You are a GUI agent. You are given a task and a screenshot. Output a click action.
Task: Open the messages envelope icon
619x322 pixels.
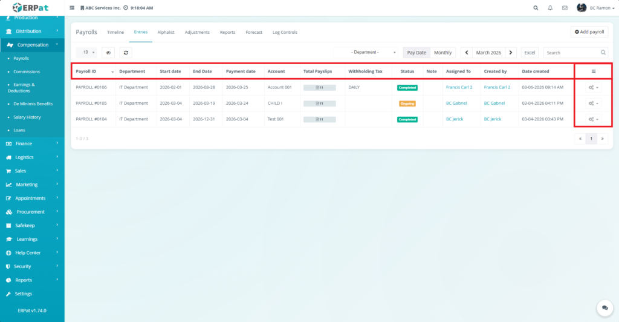(565, 8)
